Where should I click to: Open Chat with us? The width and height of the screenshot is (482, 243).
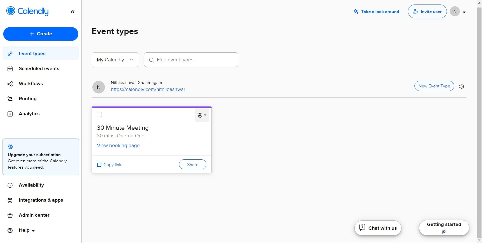click(x=378, y=228)
